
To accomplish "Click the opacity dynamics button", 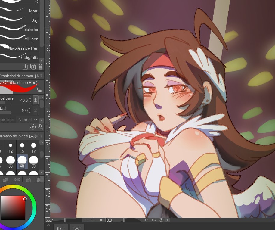I will tap(36, 110).
